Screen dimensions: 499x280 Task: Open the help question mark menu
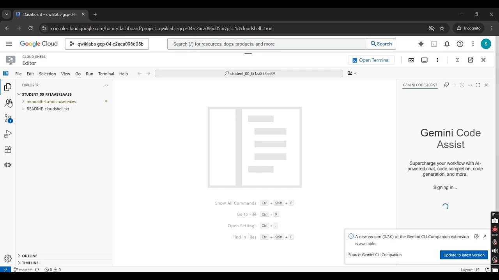click(x=460, y=44)
